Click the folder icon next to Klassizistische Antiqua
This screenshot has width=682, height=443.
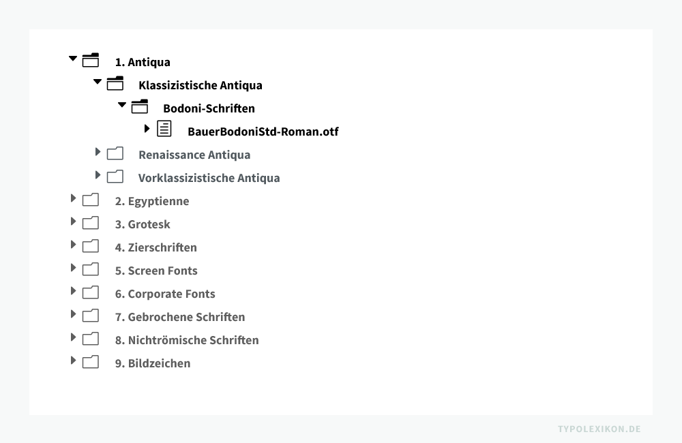[x=115, y=84]
